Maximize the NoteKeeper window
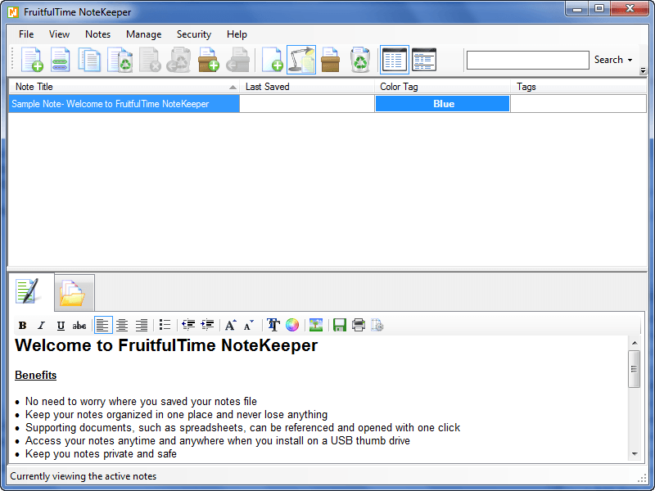The height and width of the screenshot is (491, 655). pyautogui.click(x=599, y=9)
